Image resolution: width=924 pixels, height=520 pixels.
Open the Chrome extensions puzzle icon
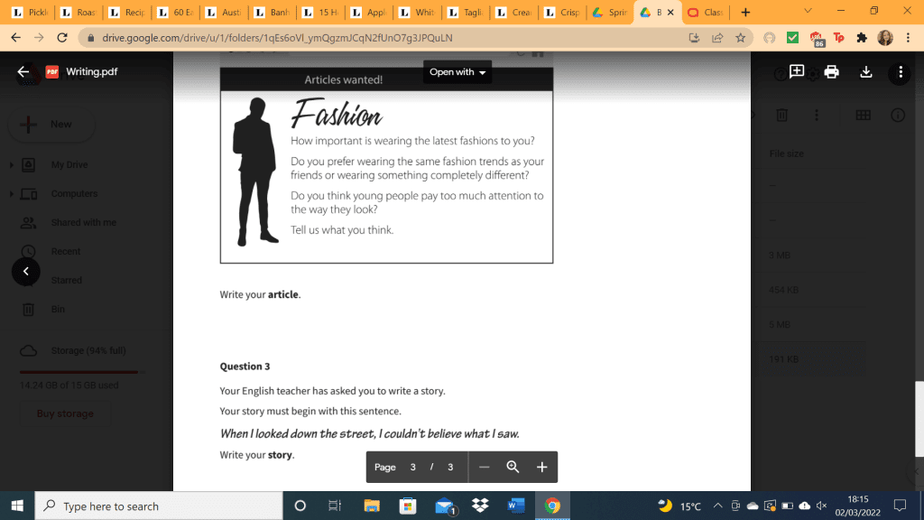click(x=862, y=38)
